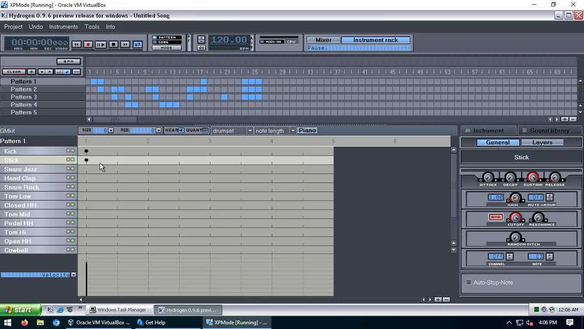Choose the draw-mode pencil in song editor
Viewport: 584px width, 329px height.
pos(67,72)
